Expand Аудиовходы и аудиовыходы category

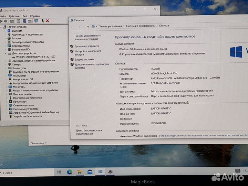click(x=5, y=35)
